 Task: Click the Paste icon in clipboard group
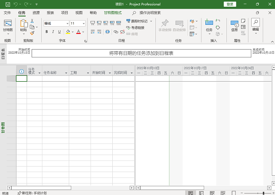point(23,25)
